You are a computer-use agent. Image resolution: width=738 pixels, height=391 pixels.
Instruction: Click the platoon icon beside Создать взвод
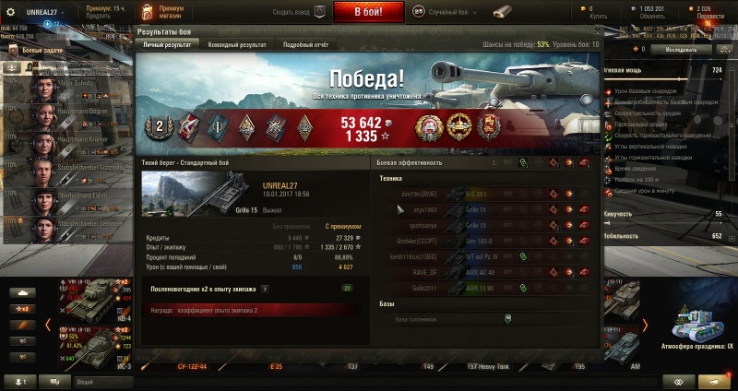tap(319, 12)
